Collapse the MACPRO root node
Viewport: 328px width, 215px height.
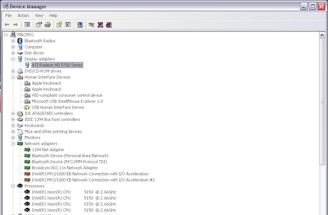point(6,35)
